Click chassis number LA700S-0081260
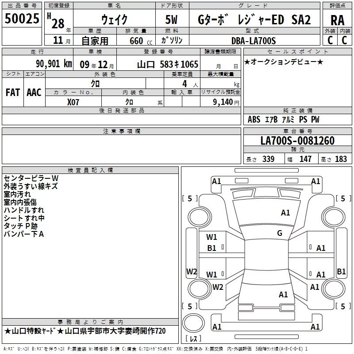The image size is (354, 354). (x=297, y=141)
